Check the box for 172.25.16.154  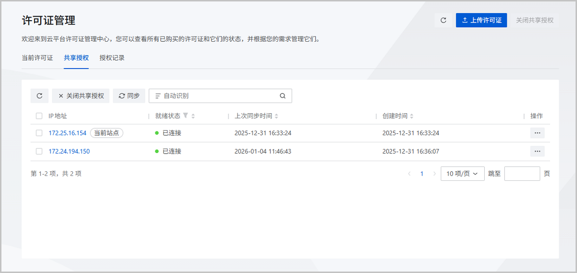click(x=39, y=133)
